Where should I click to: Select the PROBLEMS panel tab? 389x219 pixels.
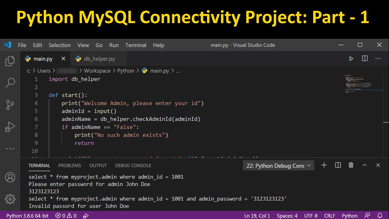tap(70, 165)
